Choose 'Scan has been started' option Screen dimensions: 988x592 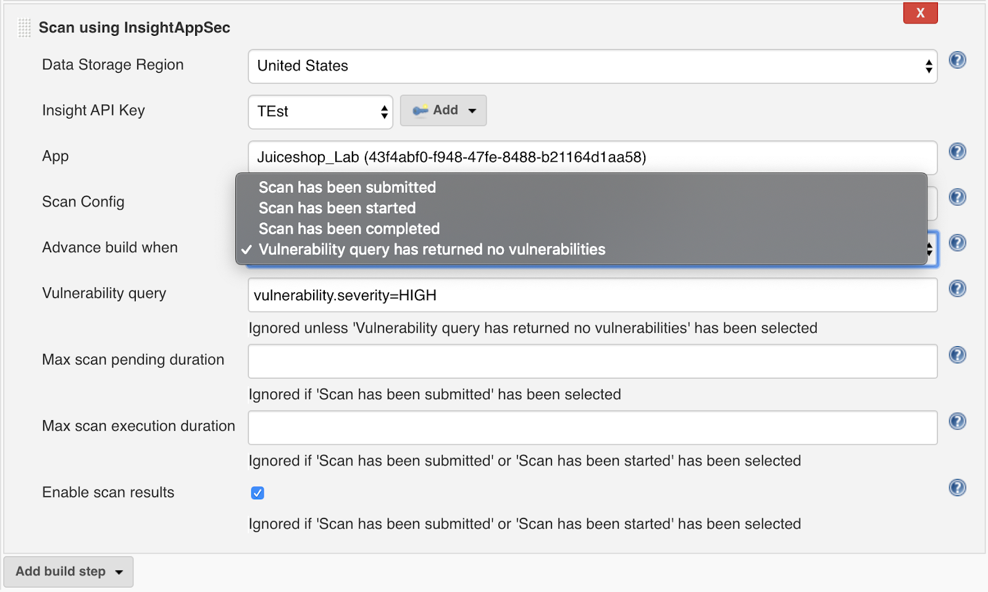[337, 208]
